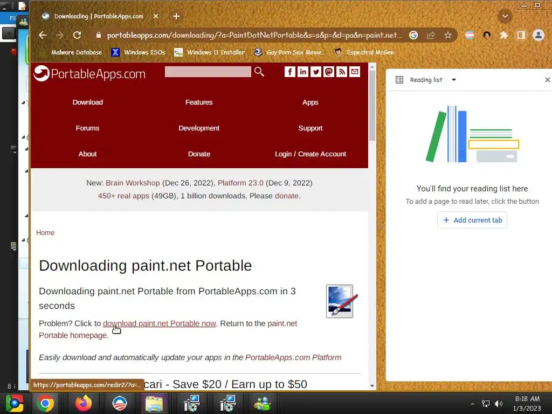
Task: Click the donate link in the banner
Action: pos(287,196)
